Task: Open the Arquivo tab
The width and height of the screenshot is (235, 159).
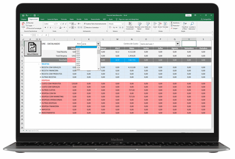Action: [x=24, y=19]
